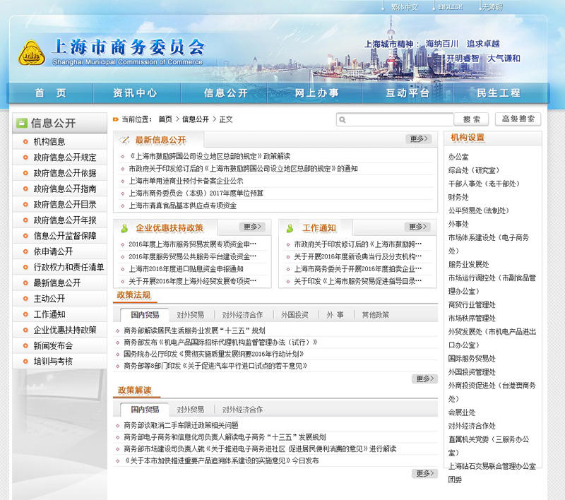The height and width of the screenshot is (500, 565).
Task: Switch to 繁体中文 version
Action: (405, 7)
